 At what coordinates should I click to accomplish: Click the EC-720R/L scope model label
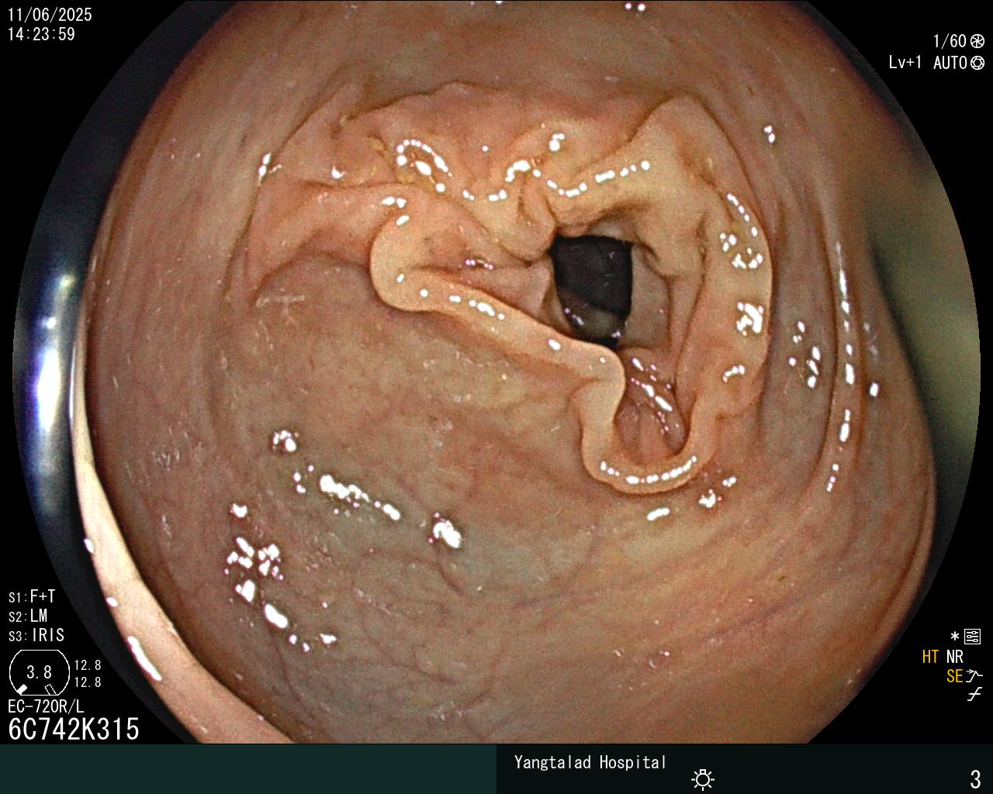tap(46, 706)
